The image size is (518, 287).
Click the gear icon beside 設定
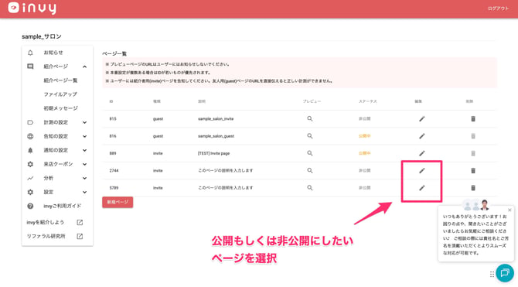(30, 192)
